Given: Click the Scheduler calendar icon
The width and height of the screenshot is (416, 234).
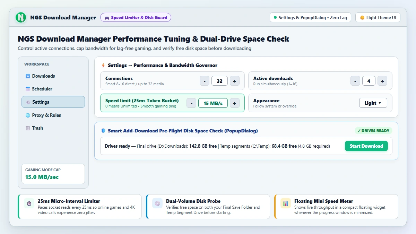Looking at the screenshot, I should click(x=28, y=89).
